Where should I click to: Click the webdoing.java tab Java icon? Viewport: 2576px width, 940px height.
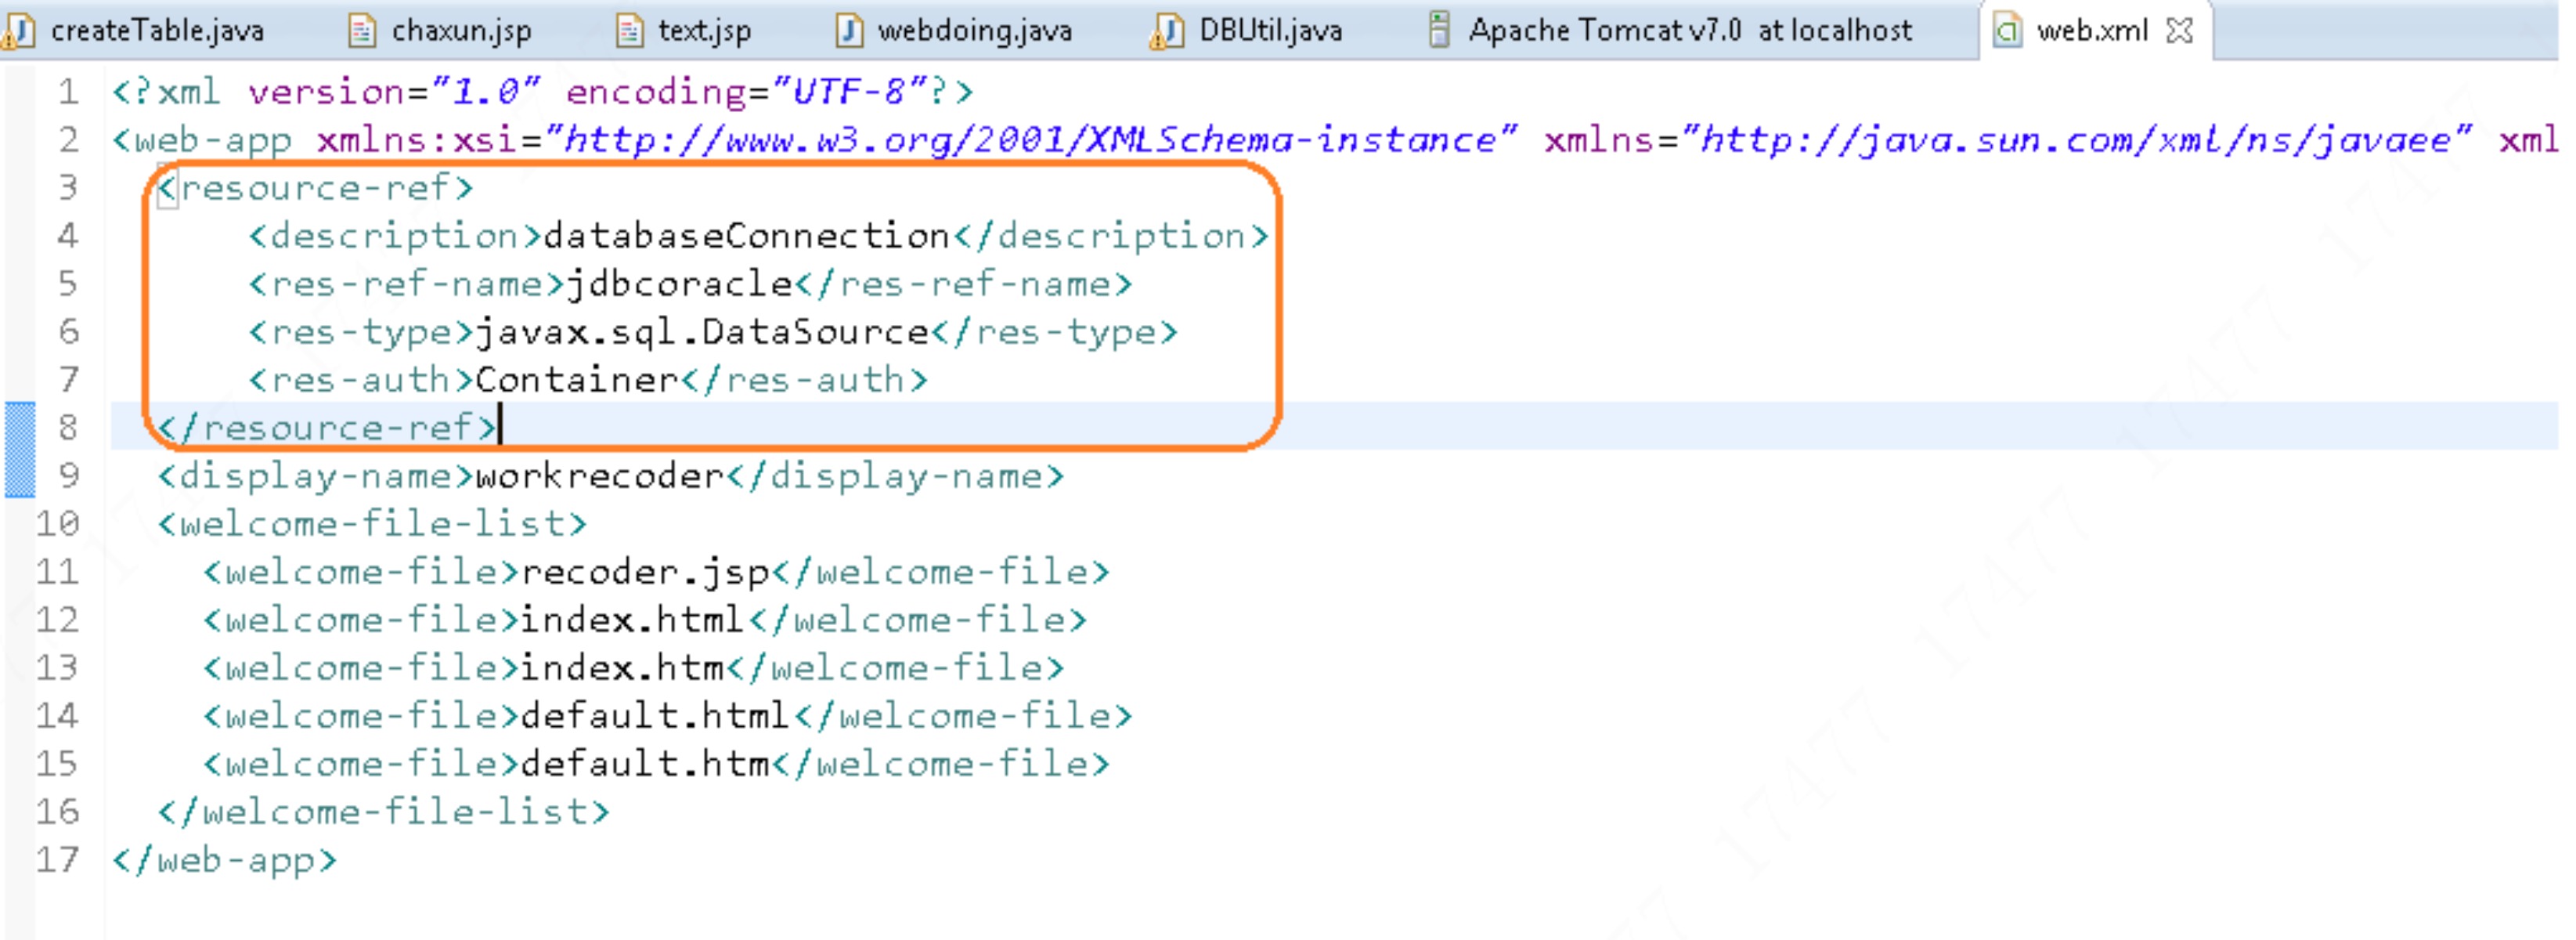[x=849, y=31]
